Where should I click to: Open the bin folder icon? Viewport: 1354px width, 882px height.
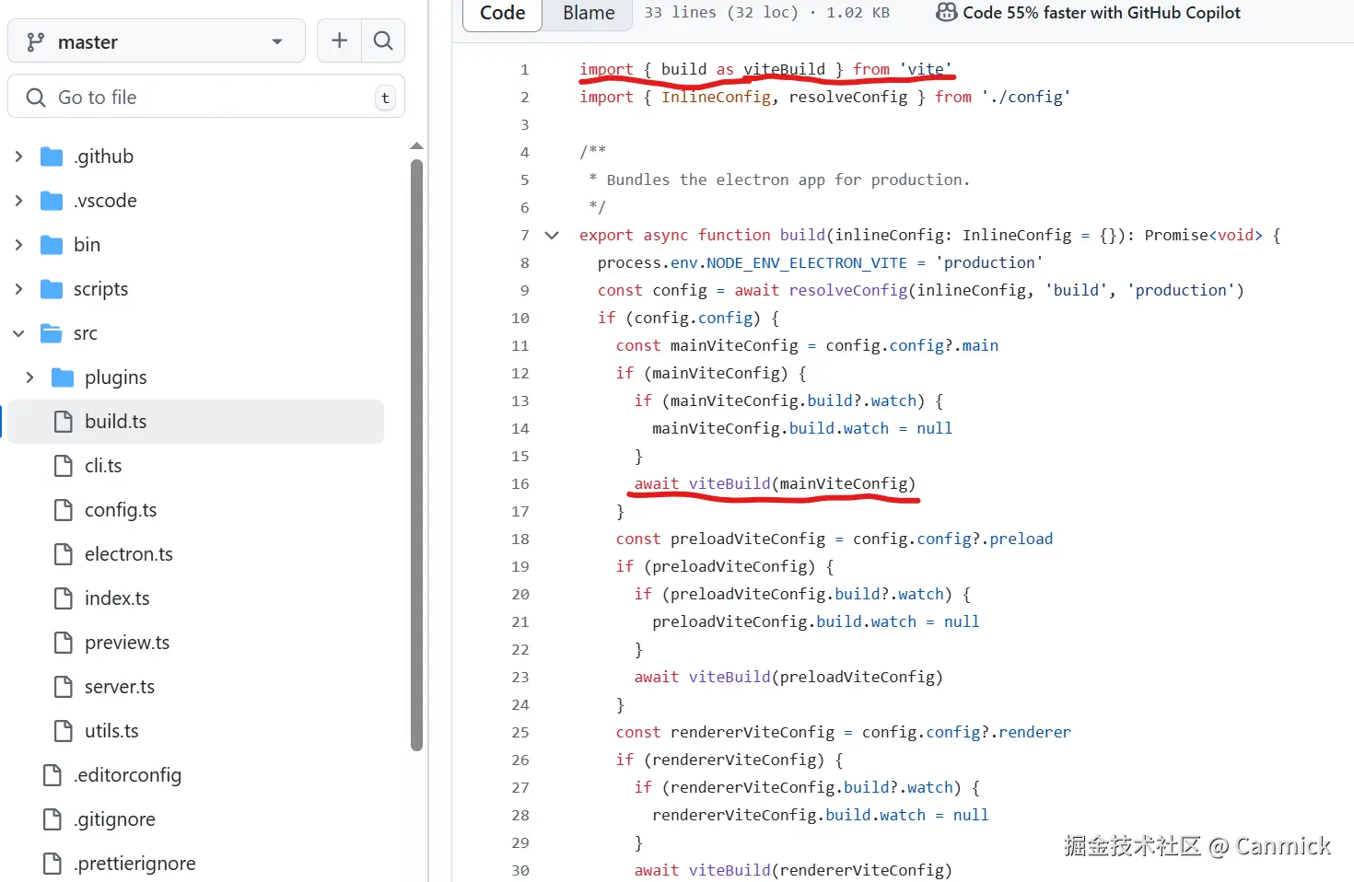coord(52,245)
